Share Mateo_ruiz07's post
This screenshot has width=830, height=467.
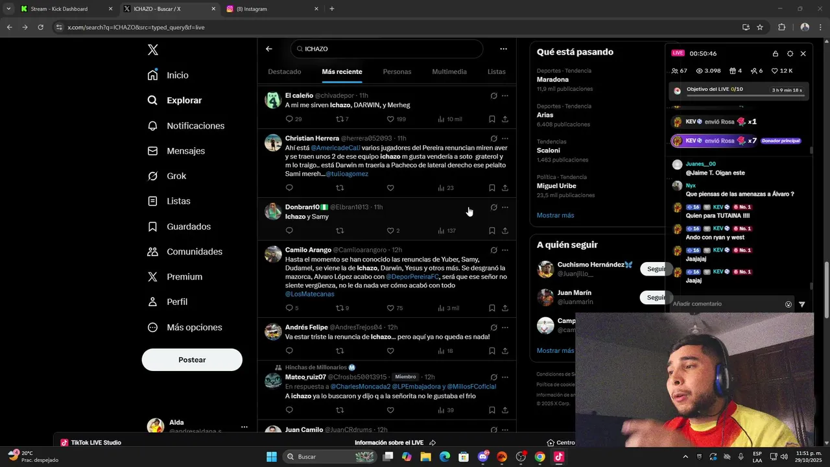coord(505,410)
